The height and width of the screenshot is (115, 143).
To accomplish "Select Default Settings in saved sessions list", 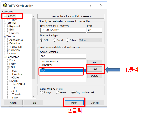I will (x=63, y=62).
